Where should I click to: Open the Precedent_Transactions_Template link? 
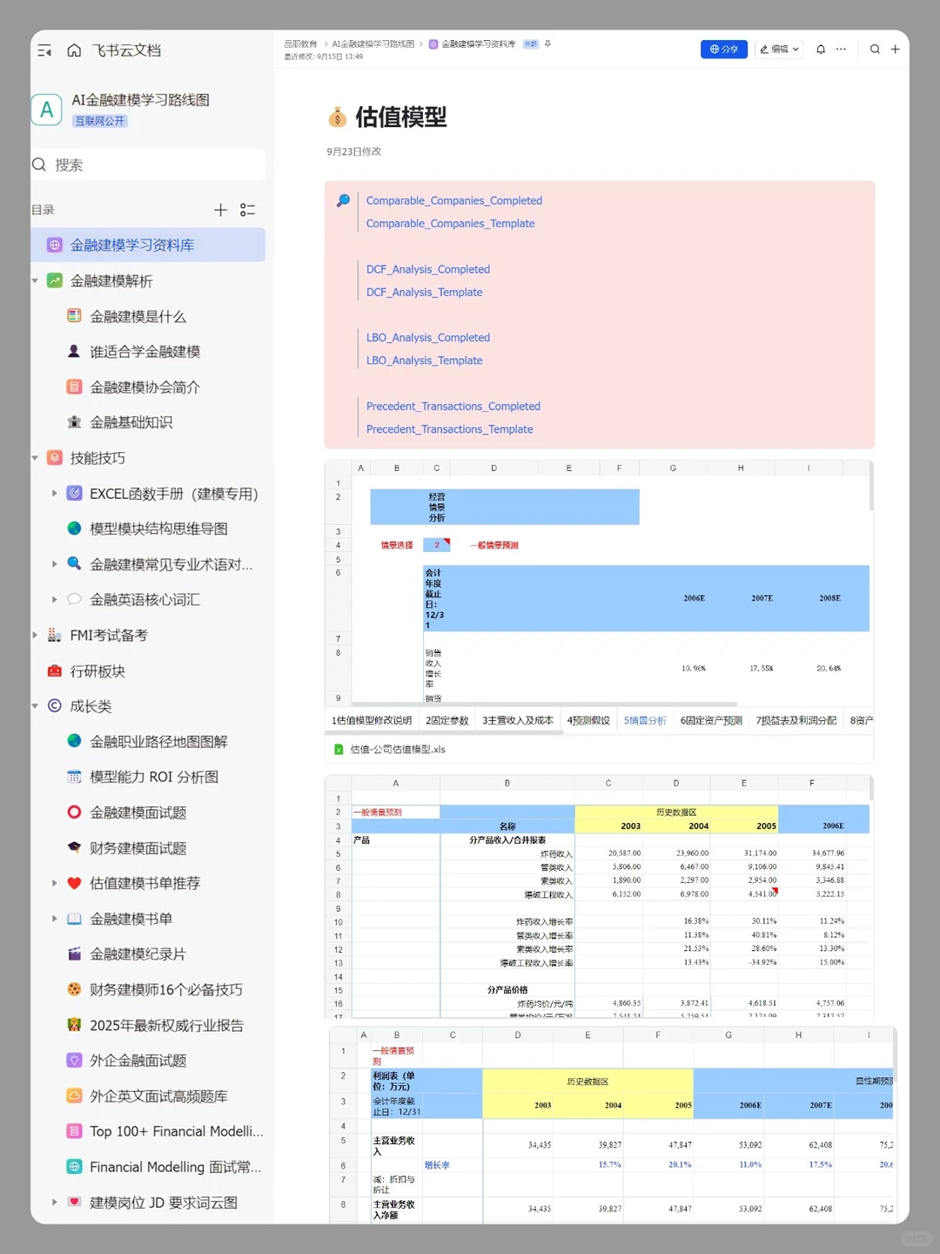(450, 429)
